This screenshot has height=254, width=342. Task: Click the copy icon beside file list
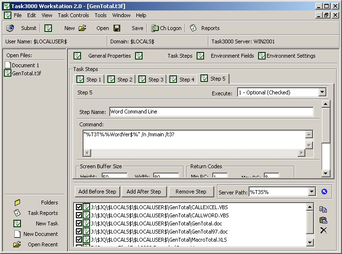[x=323, y=209]
